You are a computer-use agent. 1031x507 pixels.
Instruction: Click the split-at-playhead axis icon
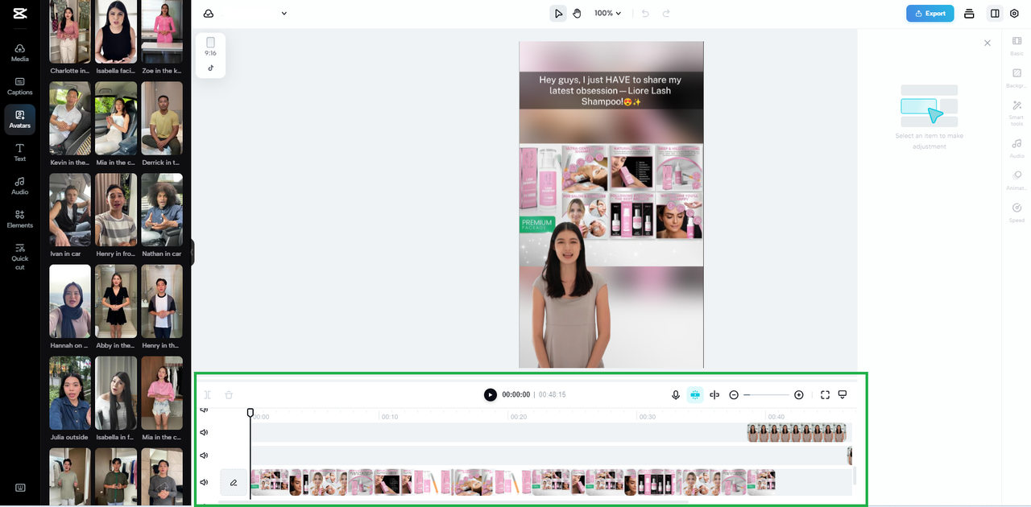[714, 394]
